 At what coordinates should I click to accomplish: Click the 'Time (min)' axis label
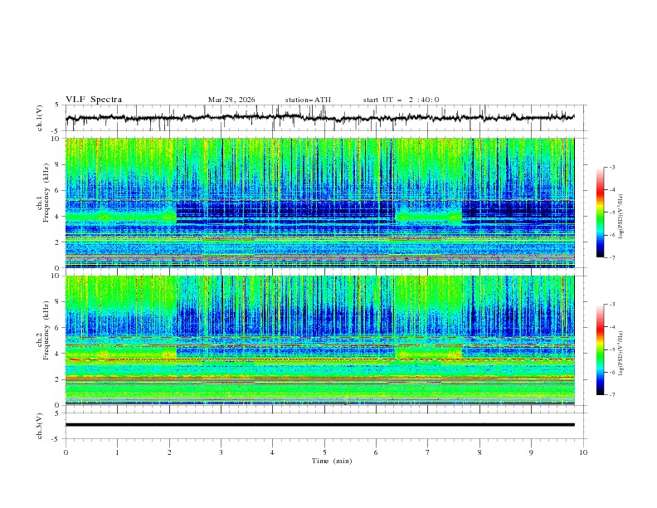point(332,461)
